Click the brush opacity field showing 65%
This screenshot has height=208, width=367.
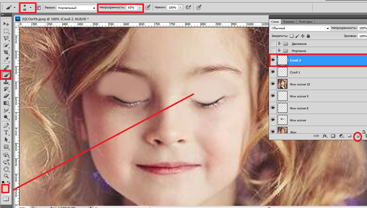(x=132, y=7)
